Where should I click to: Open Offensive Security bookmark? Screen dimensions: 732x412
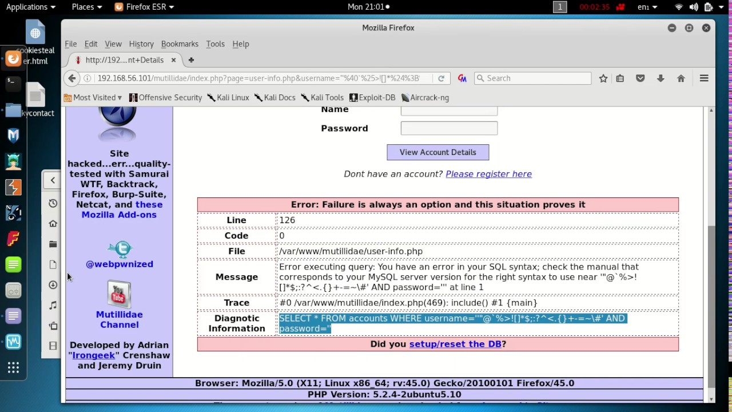point(166,98)
